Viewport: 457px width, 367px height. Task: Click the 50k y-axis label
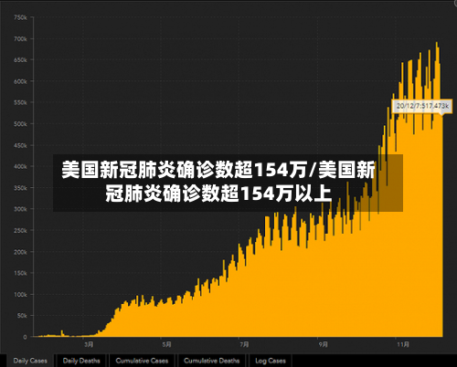(22, 316)
